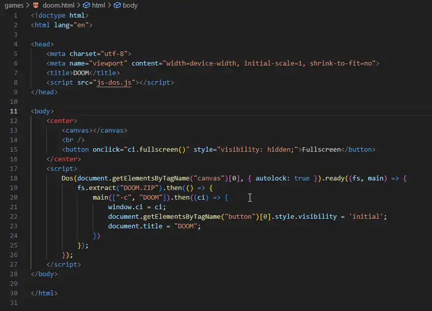Click the closing </html> tag
The image size is (432, 311).
44,293
